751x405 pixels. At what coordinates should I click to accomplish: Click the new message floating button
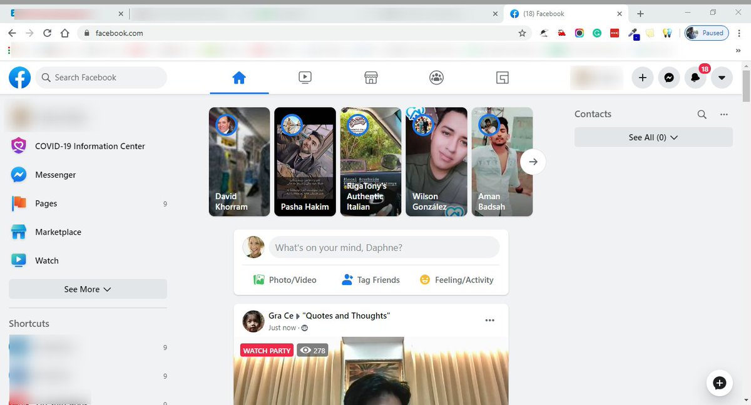tap(720, 383)
